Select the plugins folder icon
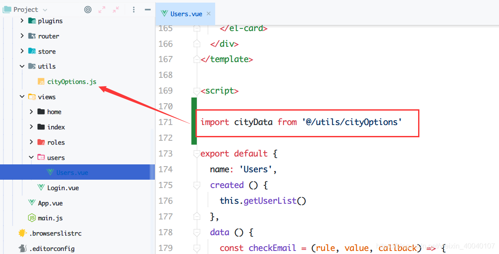Viewport: 499px width, 254px height. (x=32, y=21)
